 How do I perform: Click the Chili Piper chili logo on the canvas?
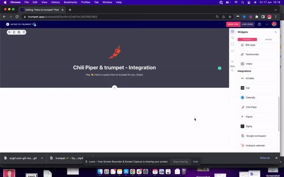(115, 52)
